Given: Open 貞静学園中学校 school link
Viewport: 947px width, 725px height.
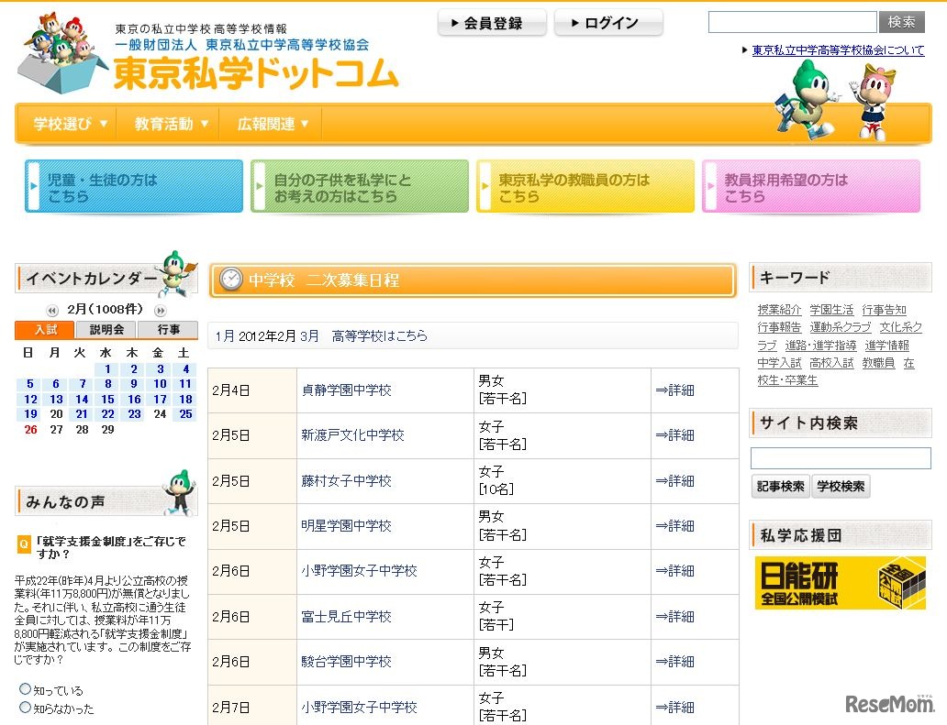Looking at the screenshot, I should [346, 390].
